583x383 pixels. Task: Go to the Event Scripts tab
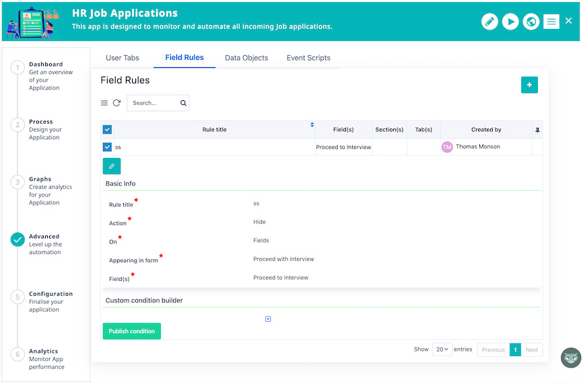(x=308, y=58)
